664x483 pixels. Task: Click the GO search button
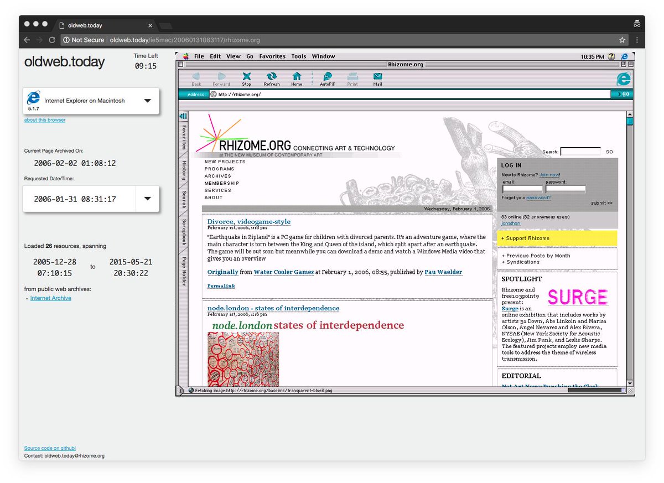pyautogui.click(x=609, y=152)
